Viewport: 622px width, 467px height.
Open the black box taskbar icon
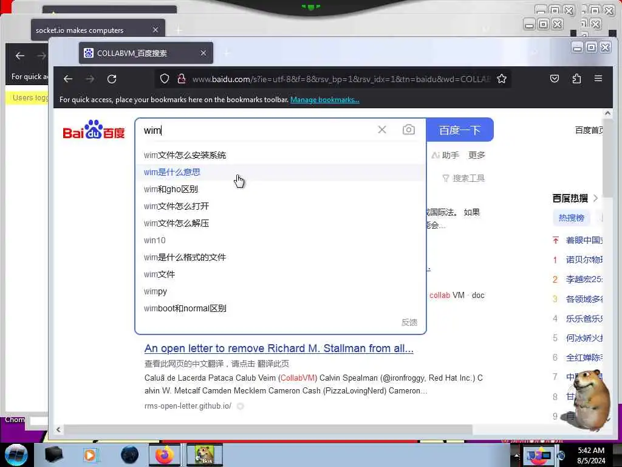click(53, 455)
